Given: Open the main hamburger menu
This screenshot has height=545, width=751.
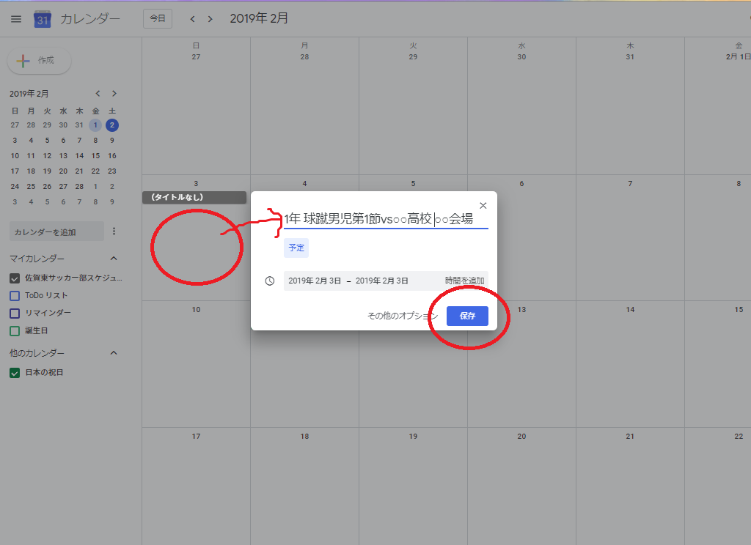Looking at the screenshot, I should pos(16,19).
